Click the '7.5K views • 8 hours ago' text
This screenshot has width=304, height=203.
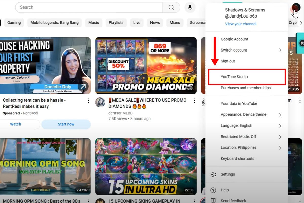point(129,119)
